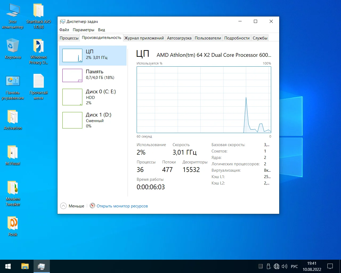Collapse Task Manager with Меньше button
Screen dimensions: 341x273
[72, 206]
